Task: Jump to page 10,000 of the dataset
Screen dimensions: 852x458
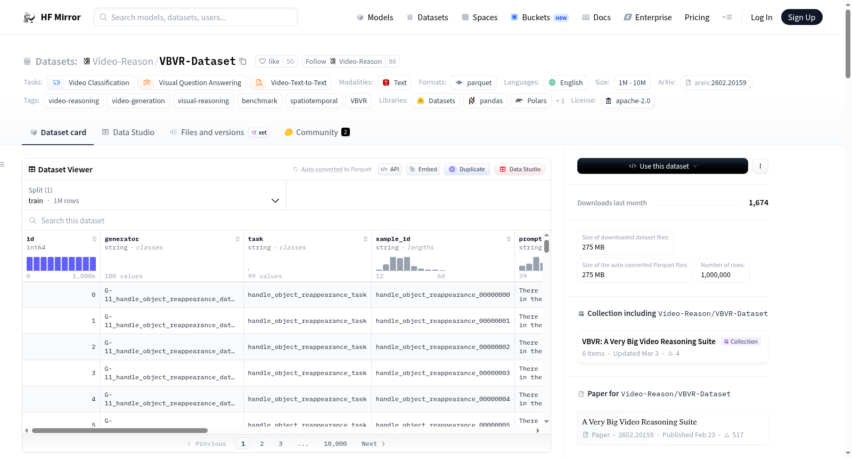Action: pos(335,444)
